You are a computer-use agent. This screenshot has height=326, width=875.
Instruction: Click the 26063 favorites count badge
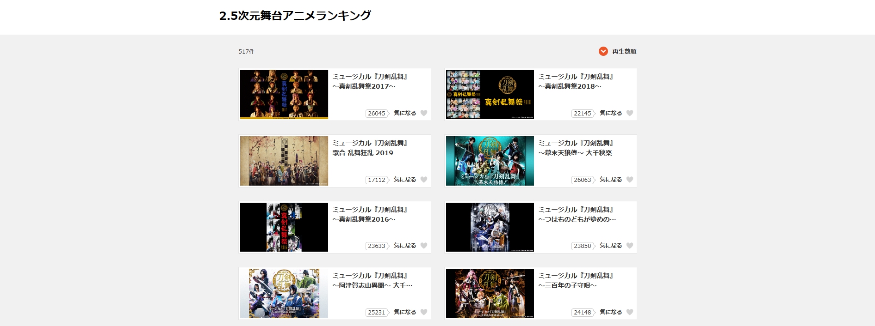(583, 180)
